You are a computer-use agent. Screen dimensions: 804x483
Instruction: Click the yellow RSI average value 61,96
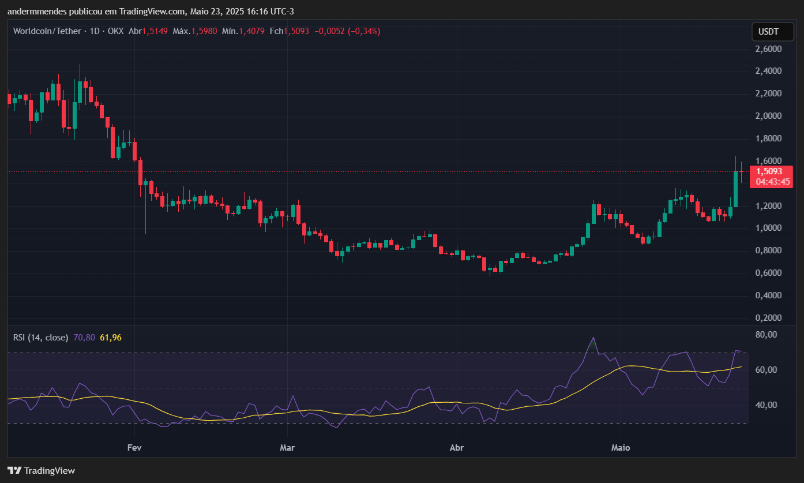(111, 337)
